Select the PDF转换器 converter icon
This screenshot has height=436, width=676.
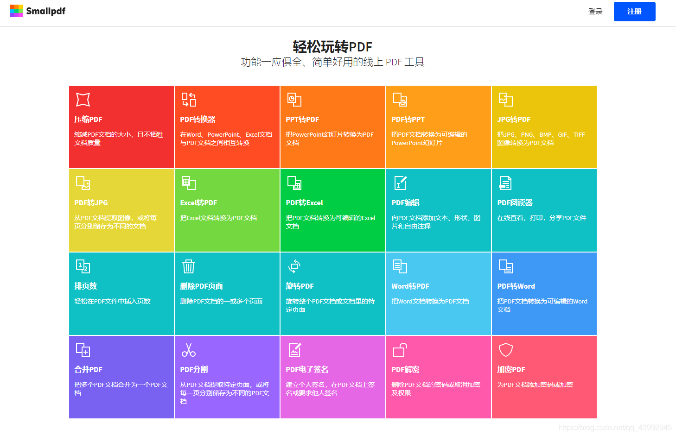[189, 100]
